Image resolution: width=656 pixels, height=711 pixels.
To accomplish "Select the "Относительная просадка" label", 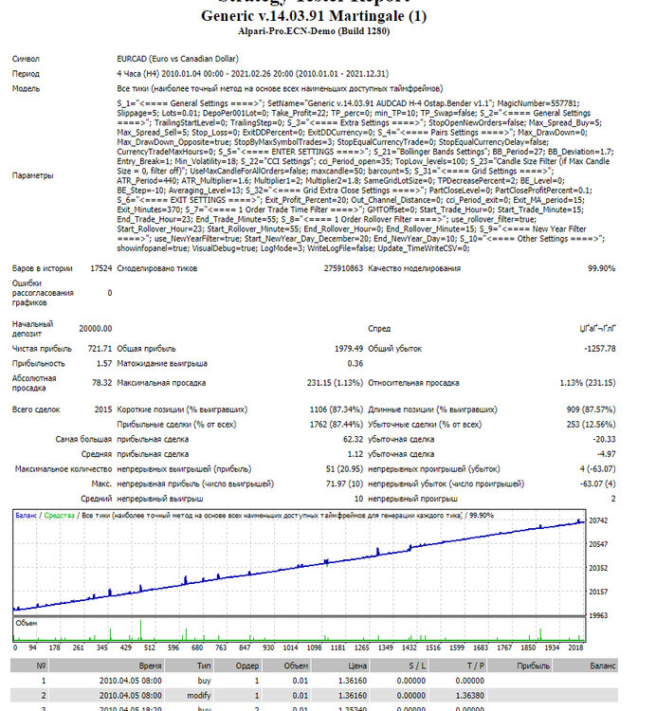I will click(413, 383).
